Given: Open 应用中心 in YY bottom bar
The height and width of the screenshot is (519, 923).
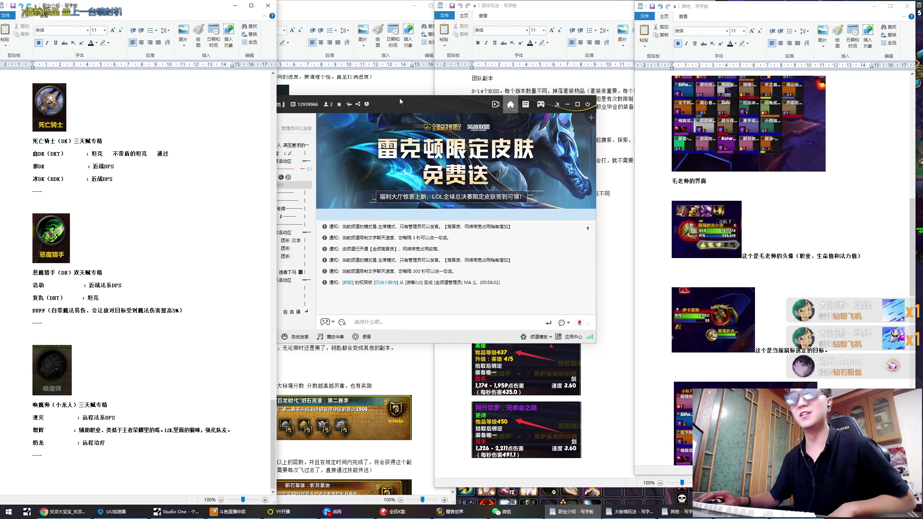Looking at the screenshot, I should (569, 337).
